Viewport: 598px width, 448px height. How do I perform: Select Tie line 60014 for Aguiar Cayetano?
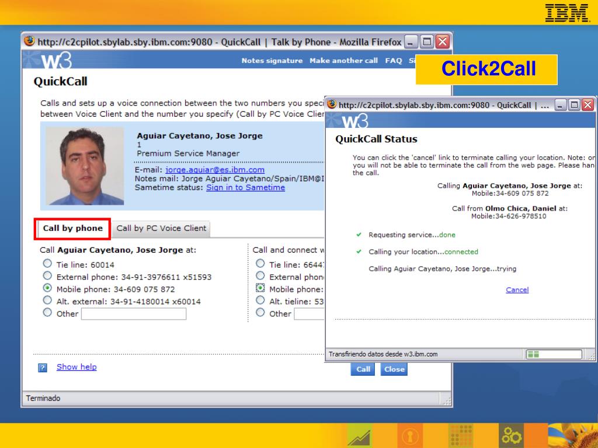tap(47, 264)
